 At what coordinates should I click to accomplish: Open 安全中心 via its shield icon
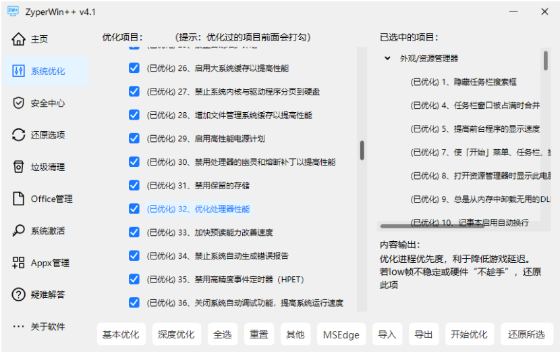coord(19,103)
